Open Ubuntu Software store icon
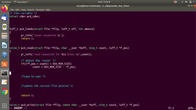Viewport: 196px width, 110px height. tap(4, 64)
